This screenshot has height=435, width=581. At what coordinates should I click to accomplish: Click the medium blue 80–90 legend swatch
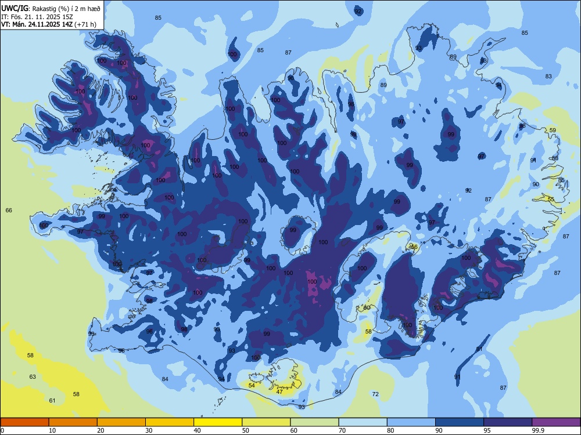411,422
